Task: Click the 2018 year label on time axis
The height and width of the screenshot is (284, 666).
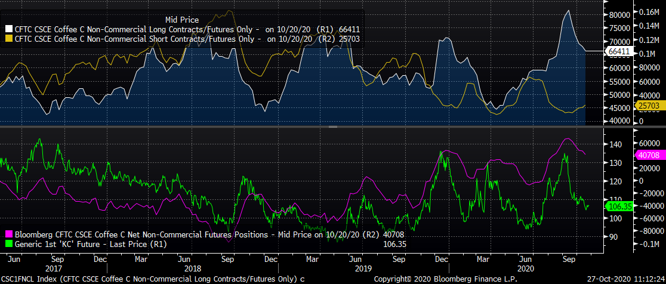Action: 193,268
